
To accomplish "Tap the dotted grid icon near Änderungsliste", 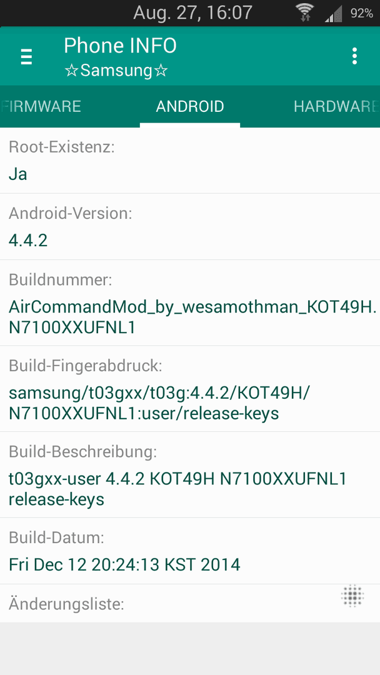I will pyautogui.click(x=352, y=596).
